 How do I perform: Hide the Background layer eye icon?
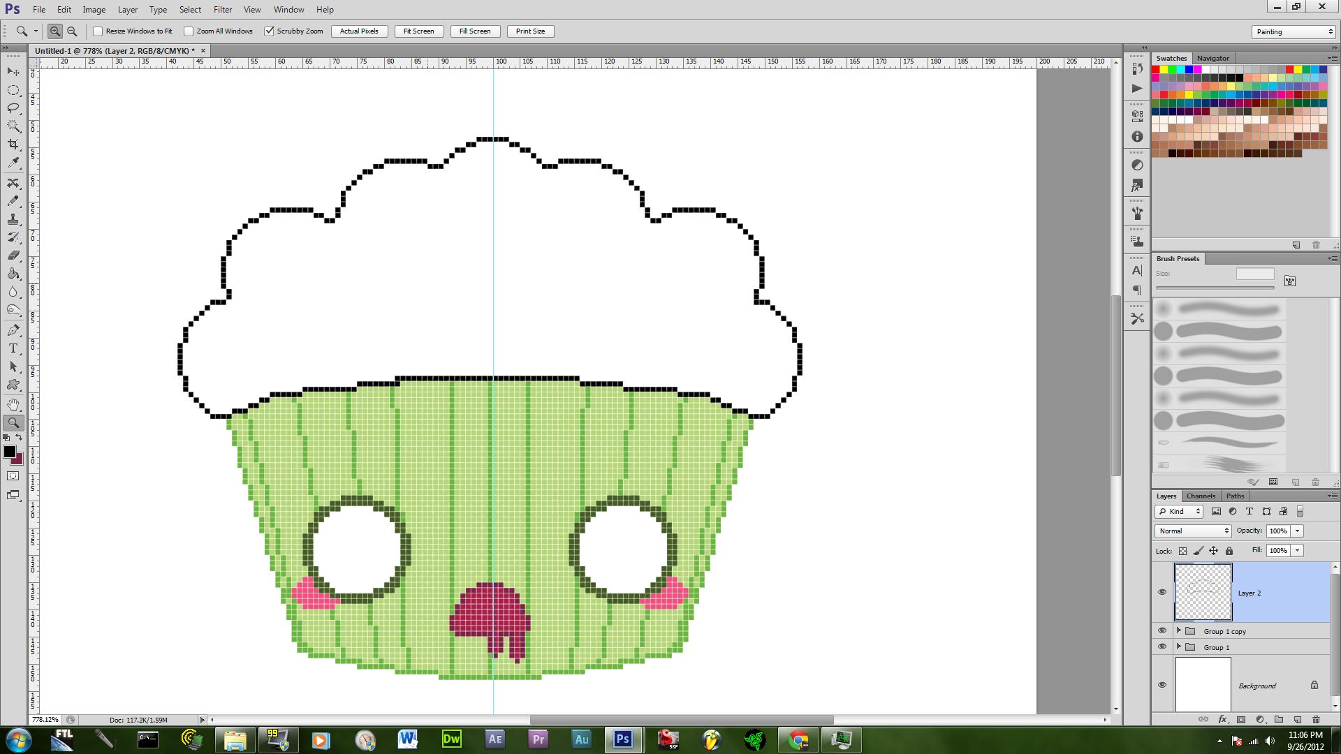(x=1162, y=685)
